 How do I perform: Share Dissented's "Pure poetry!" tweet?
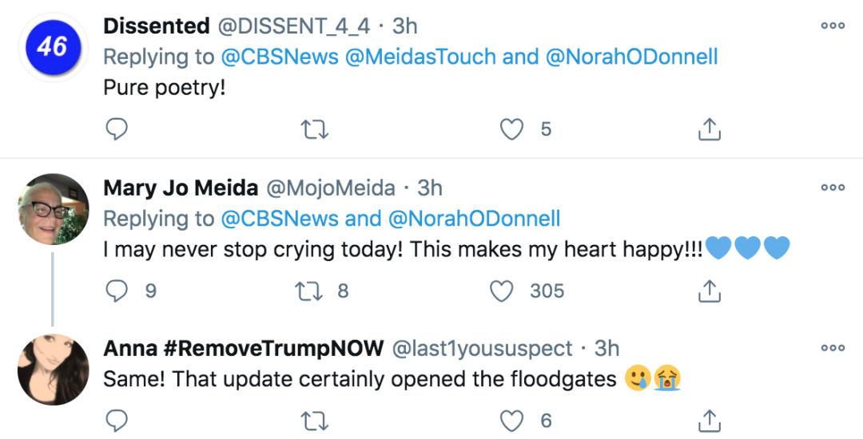pos(709,129)
